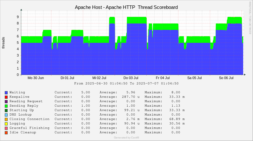Click the orange-red Idle Cleanup swatch
Screen dimensions: 253x141
(x=6, y=133)
